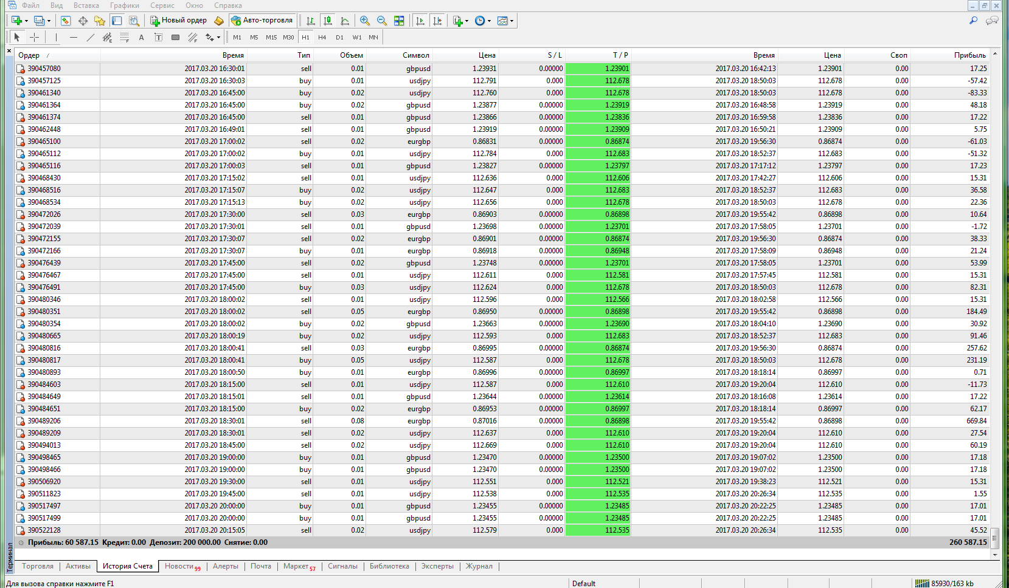The width and height of the screenshot is (1009, 588).
Task: Switch to the Журнал tab
Action: pyautogui.click(x=479, y=566)
